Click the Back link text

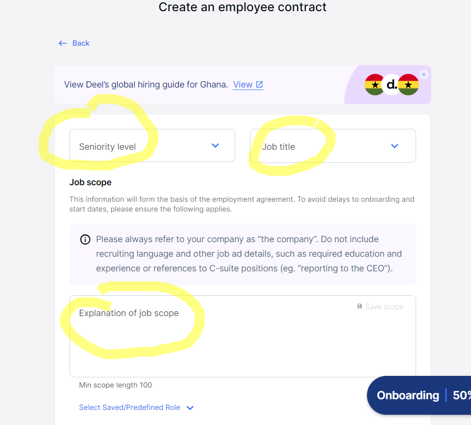pos(81,43)
